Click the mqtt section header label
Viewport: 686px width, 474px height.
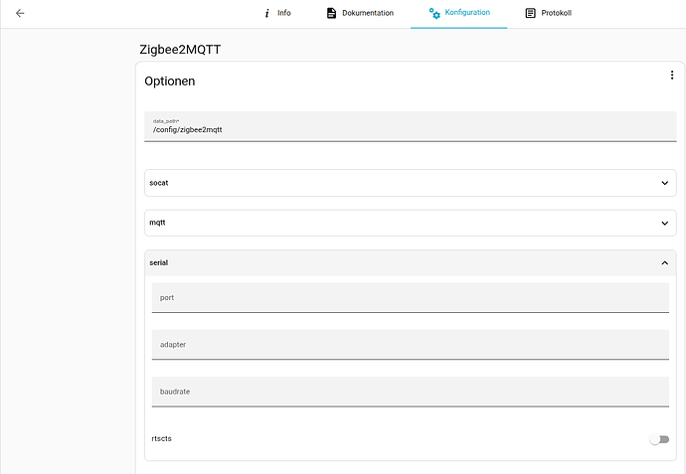click(x=157, y=223)
